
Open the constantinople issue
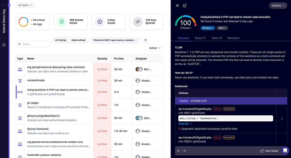tap(36, 80)
